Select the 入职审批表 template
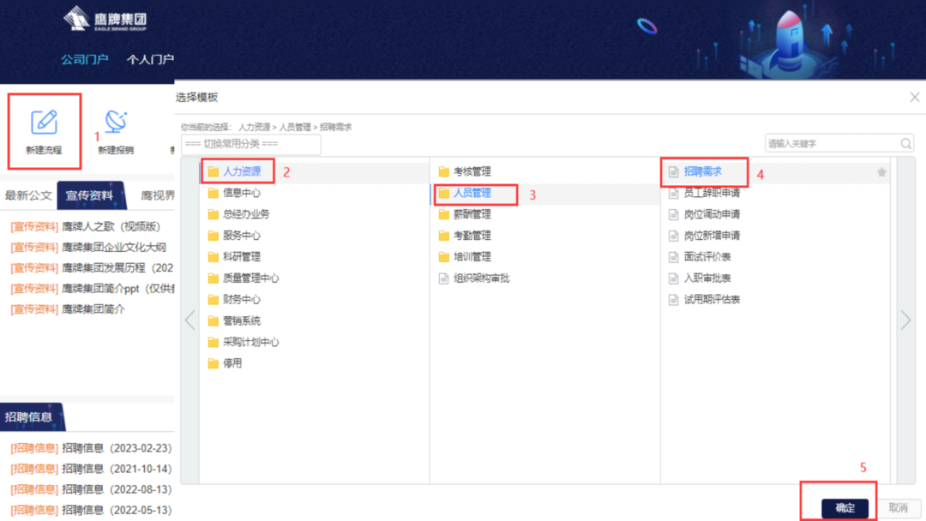The image size is (926, 521). point(700,278)
